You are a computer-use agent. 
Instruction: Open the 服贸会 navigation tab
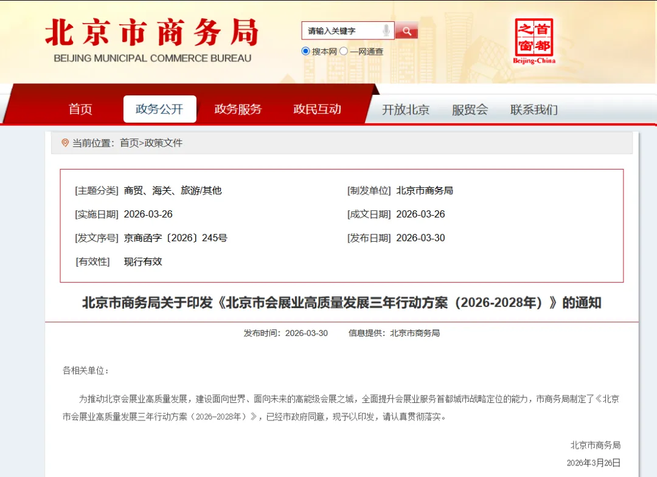click(470, 109)
